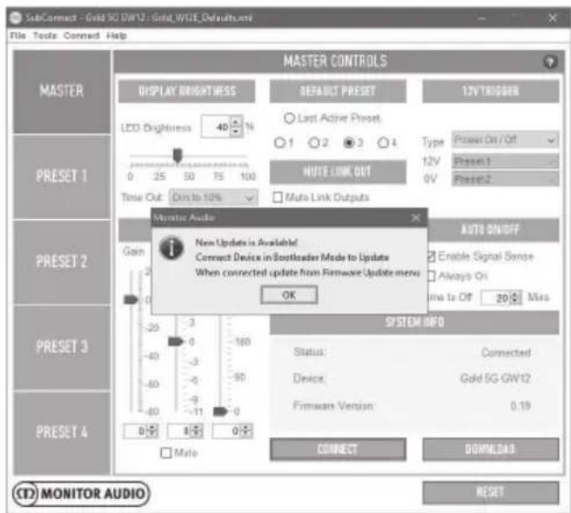This screenshot has width=571, height=513.
Task: Switch to the MASTER tab
Action: [x=62, y=91]
